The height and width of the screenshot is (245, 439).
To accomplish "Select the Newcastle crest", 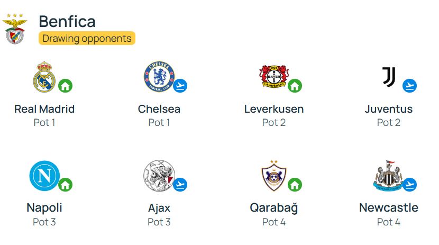I will point(389,176).
